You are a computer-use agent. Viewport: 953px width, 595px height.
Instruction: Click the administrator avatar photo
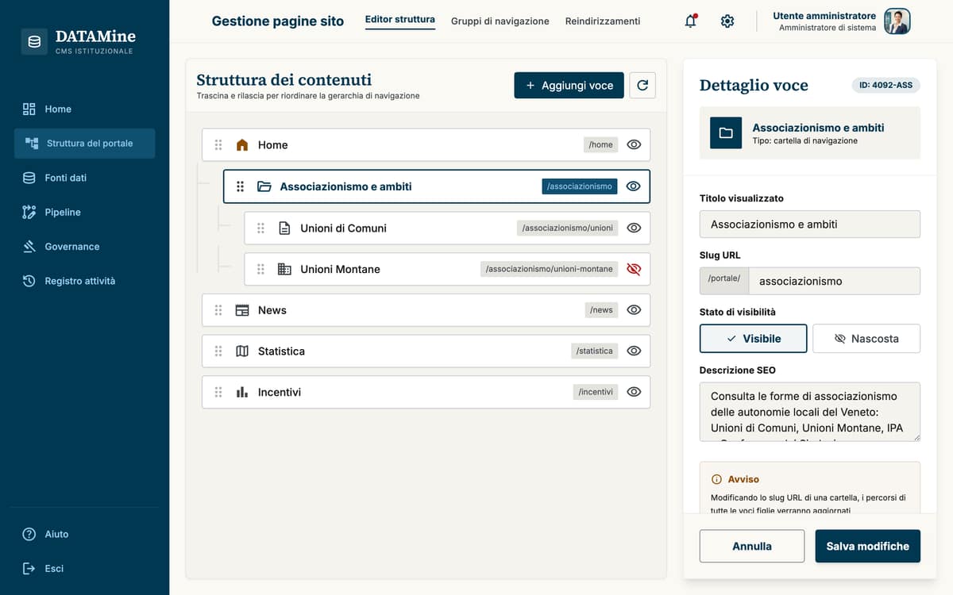coord(897,21)
